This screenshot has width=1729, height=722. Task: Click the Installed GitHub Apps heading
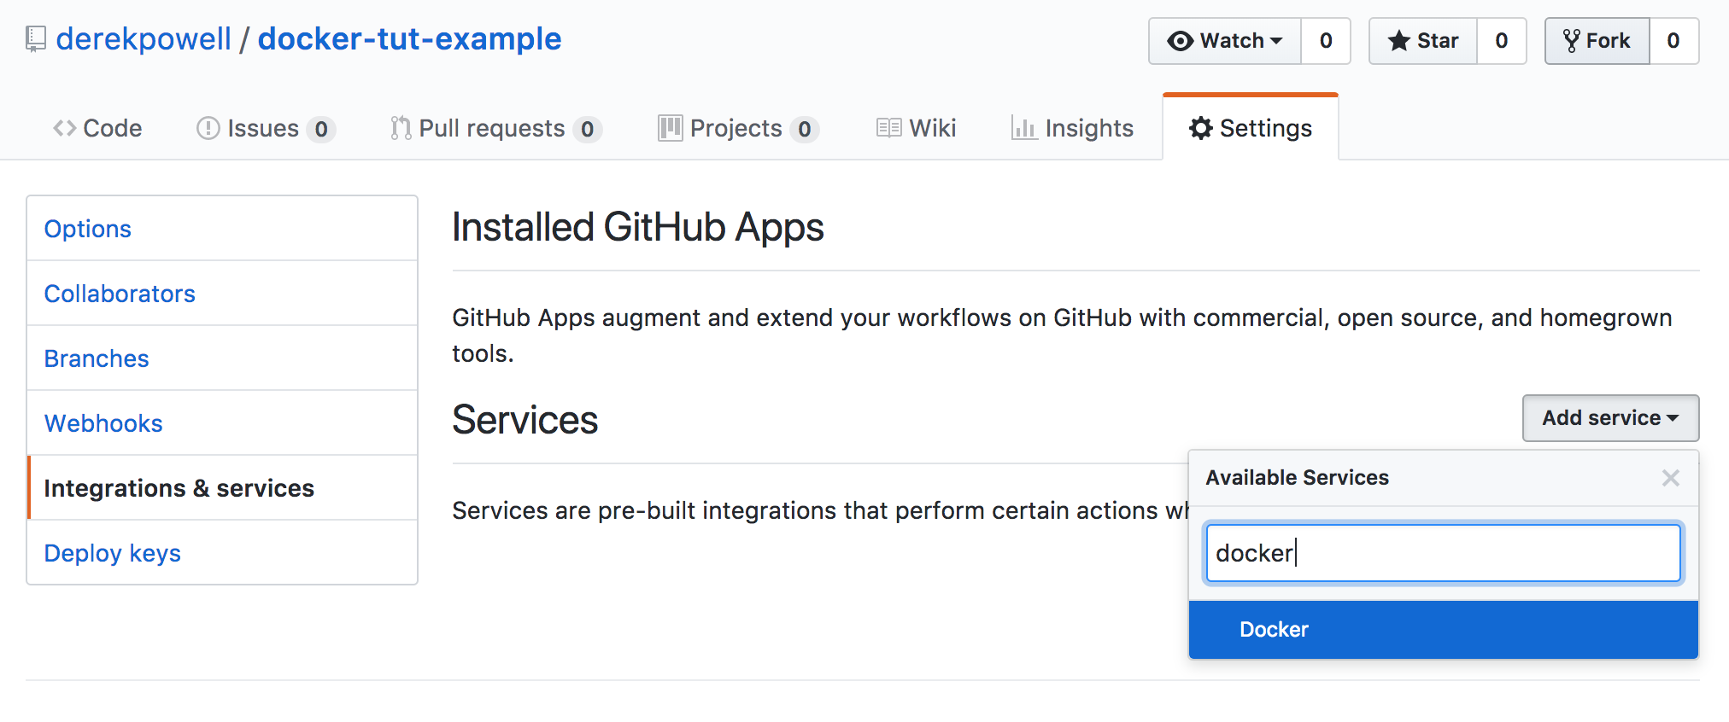point(637,228)
